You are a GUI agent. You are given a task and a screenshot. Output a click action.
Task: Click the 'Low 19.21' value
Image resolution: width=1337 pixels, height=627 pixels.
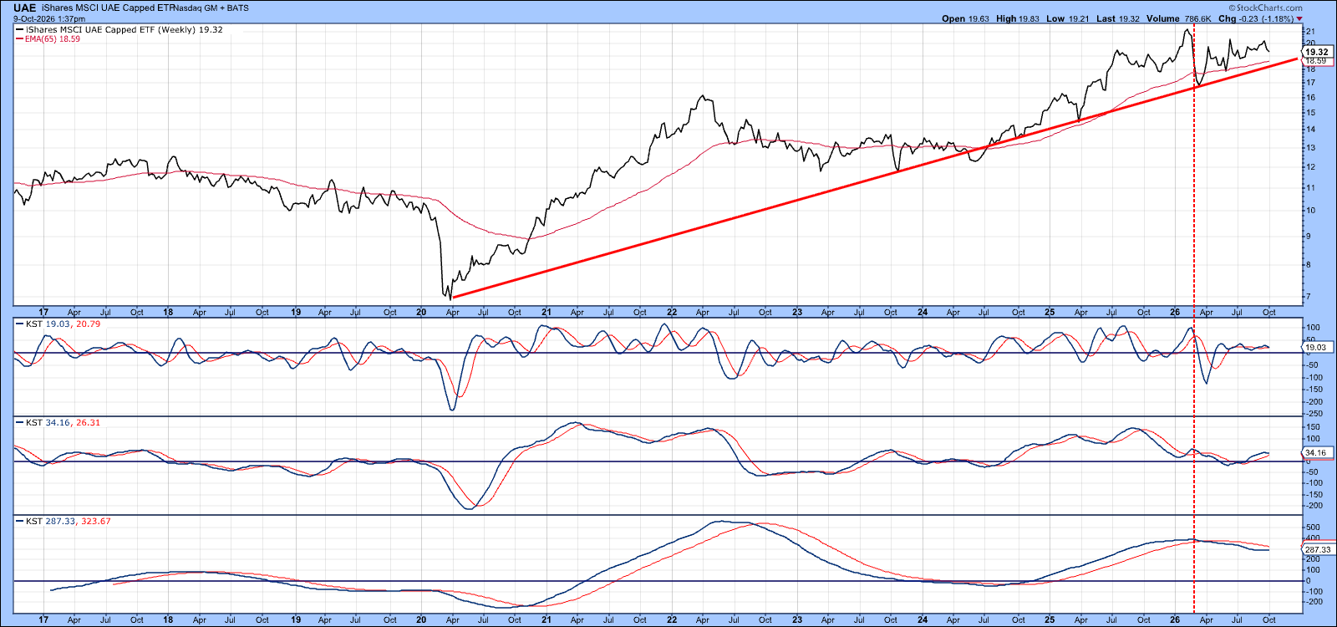click(x=1067, y=18)
